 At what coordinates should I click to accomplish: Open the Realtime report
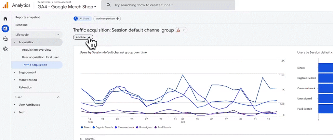(21, 25)
